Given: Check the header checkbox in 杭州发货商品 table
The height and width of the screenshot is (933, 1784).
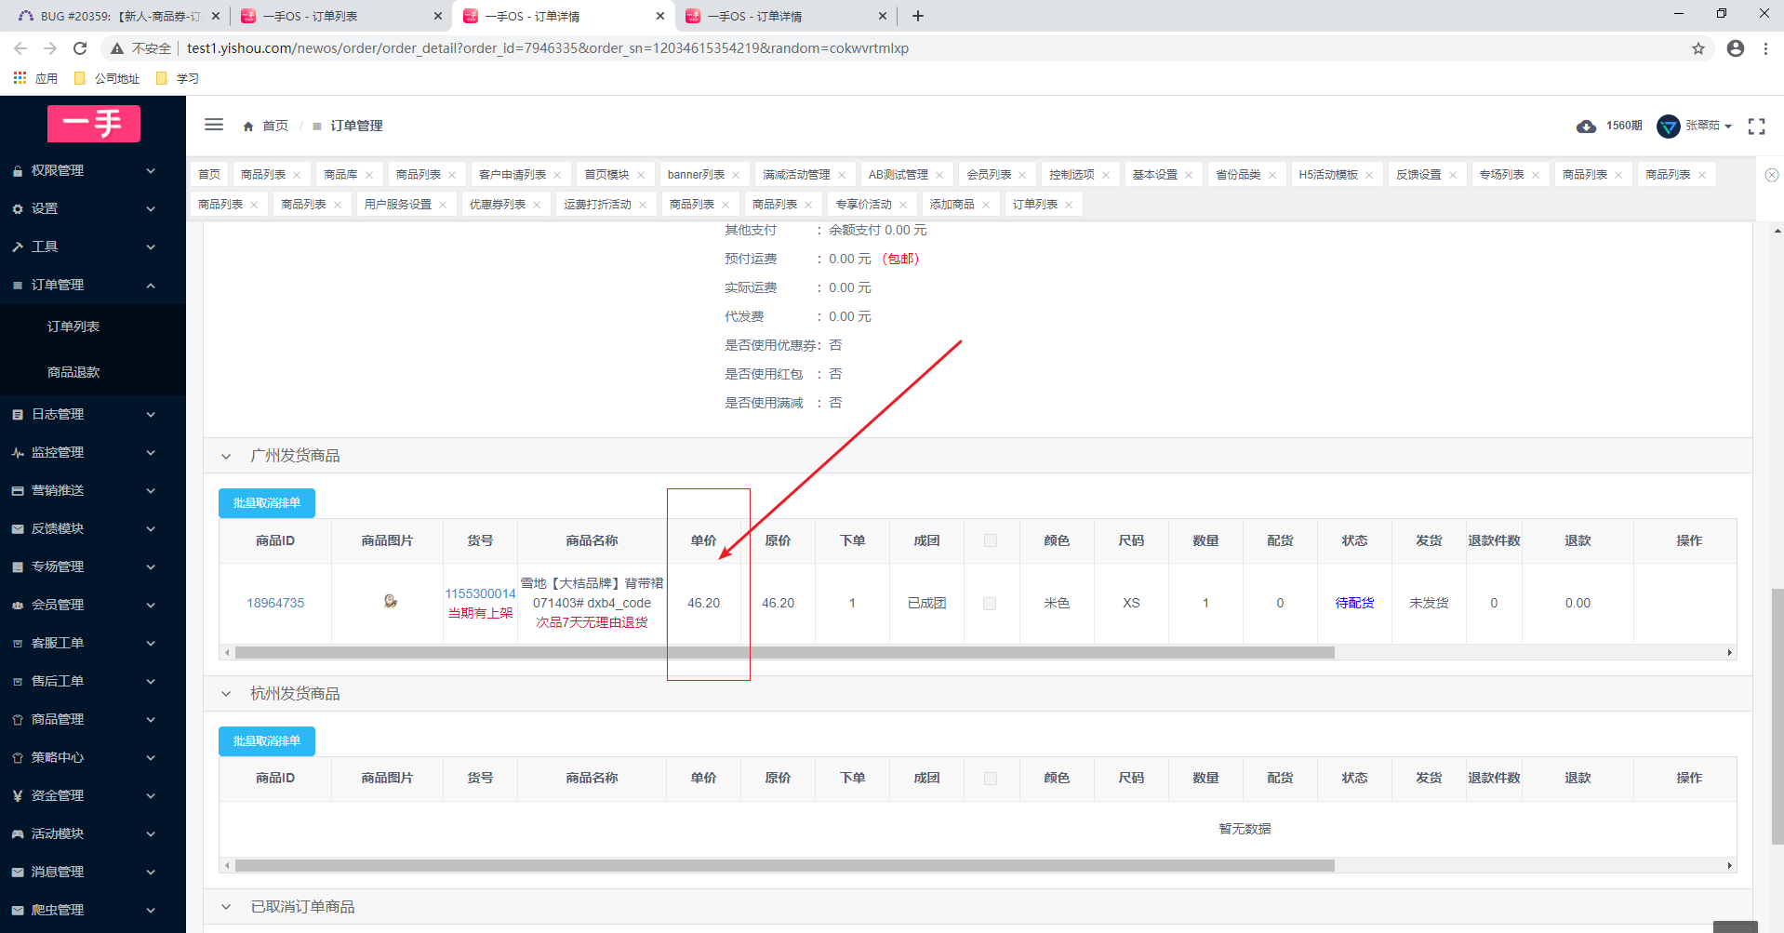Looking at the screenshot, I should [x=991, y=779].
